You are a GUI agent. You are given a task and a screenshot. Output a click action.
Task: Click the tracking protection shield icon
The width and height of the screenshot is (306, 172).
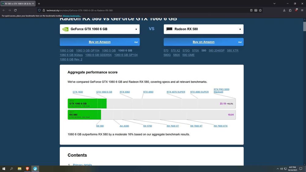39,10
